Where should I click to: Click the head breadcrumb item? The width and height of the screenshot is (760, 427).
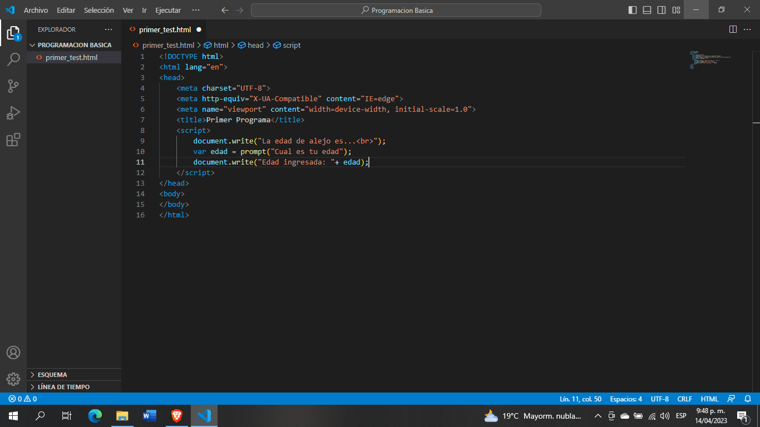pyautogui.click(x=251, y=46)
